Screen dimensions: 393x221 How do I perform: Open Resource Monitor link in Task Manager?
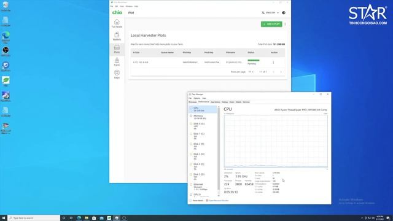pos(217,201)
